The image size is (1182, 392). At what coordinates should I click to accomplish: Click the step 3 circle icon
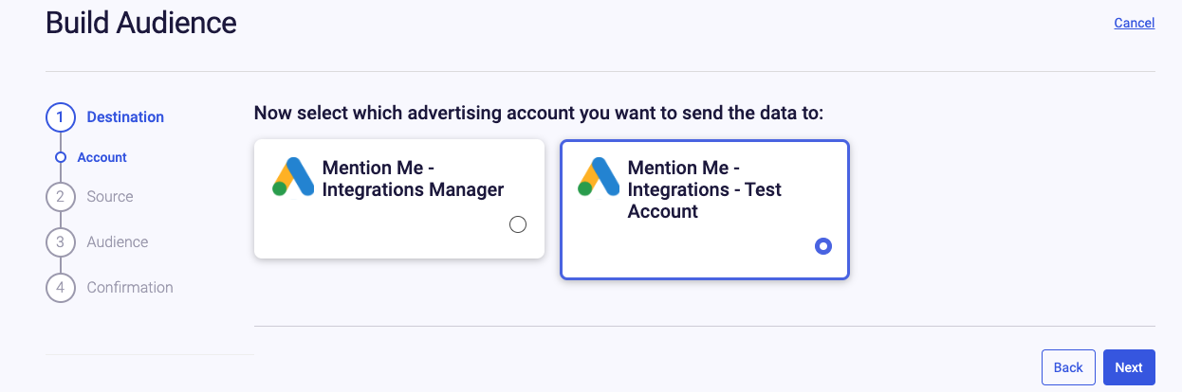(x=60, y=242)
